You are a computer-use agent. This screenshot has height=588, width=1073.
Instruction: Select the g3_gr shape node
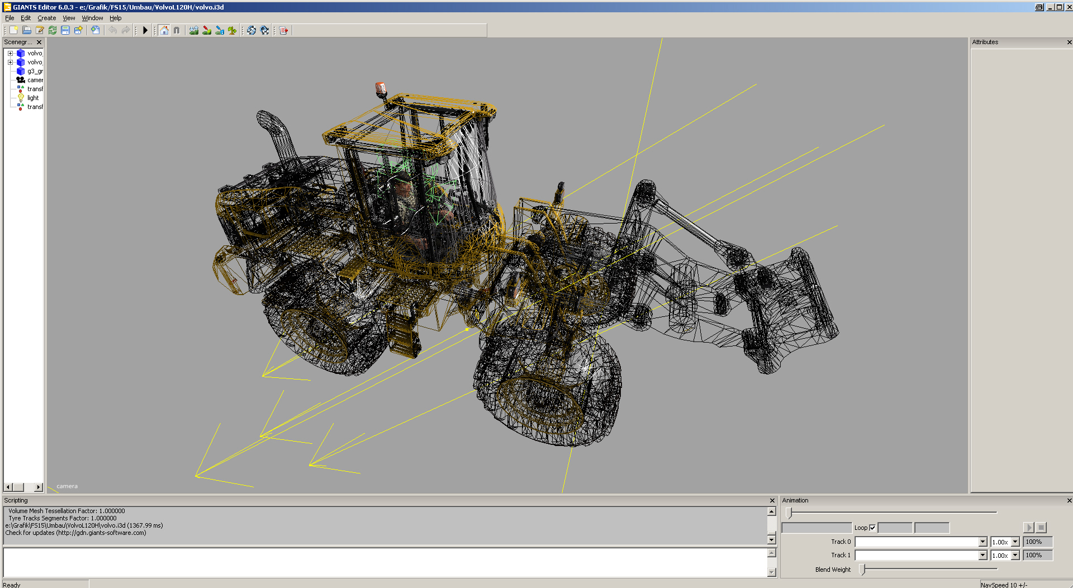coord(30,71)
